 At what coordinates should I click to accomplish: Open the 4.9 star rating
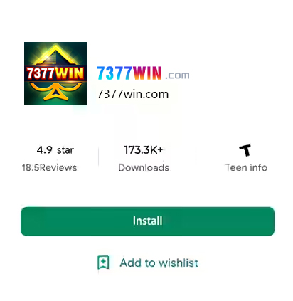pyautogui.click(x=55, y=150)
